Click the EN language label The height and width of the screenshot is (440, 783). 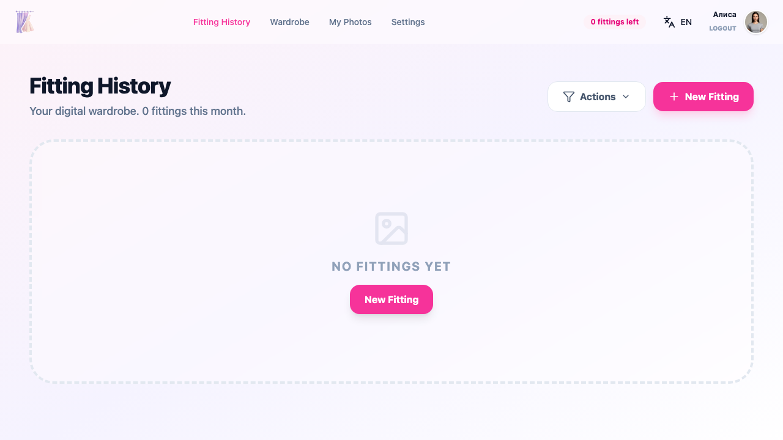(686, 21)
